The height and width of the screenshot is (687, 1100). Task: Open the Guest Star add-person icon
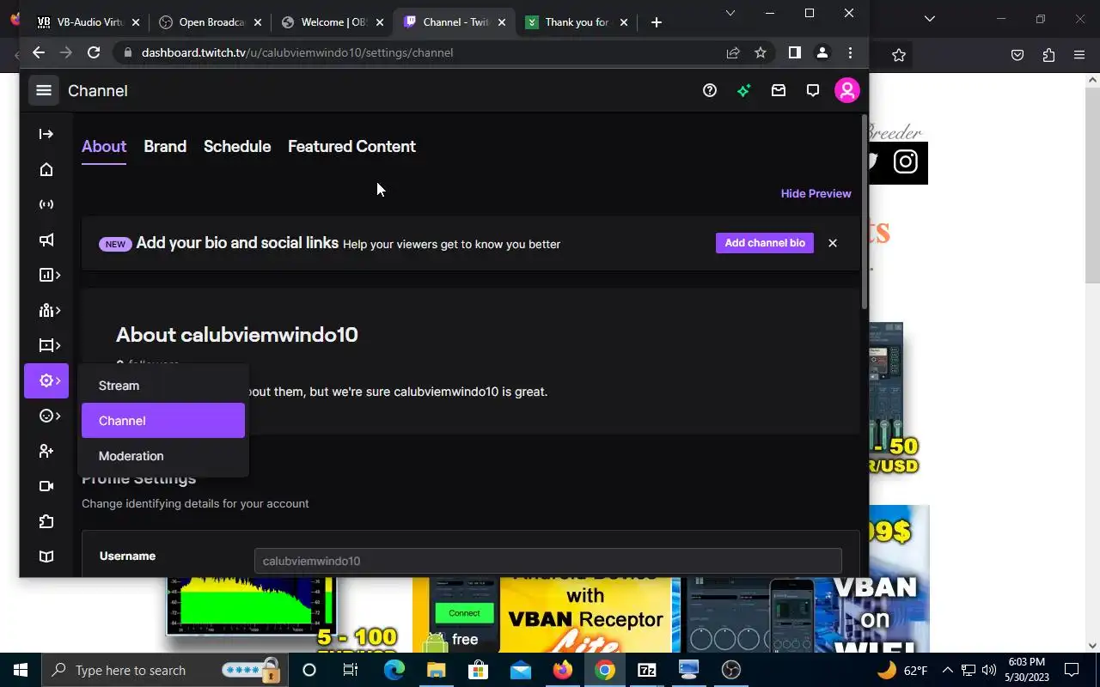point(46,451)
